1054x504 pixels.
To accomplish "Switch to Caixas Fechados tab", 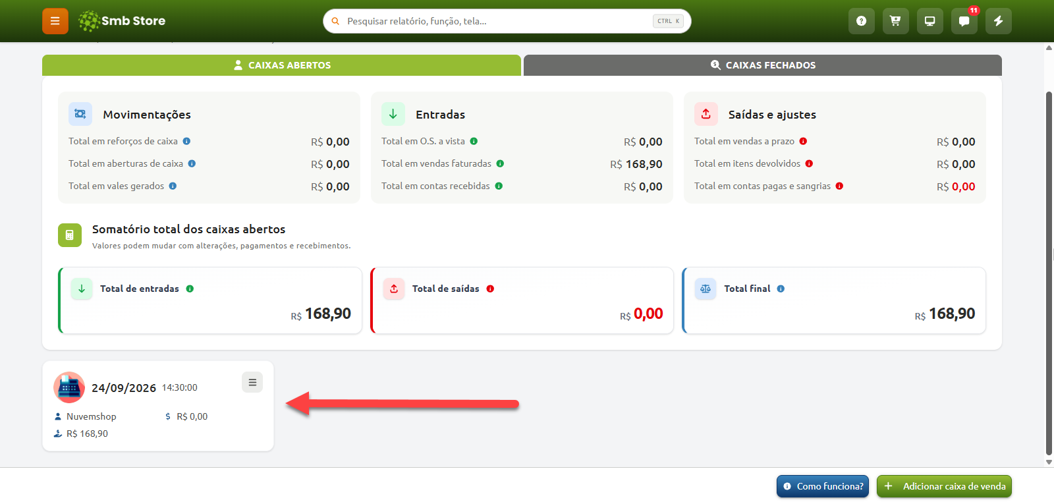I will click(763, 65).
